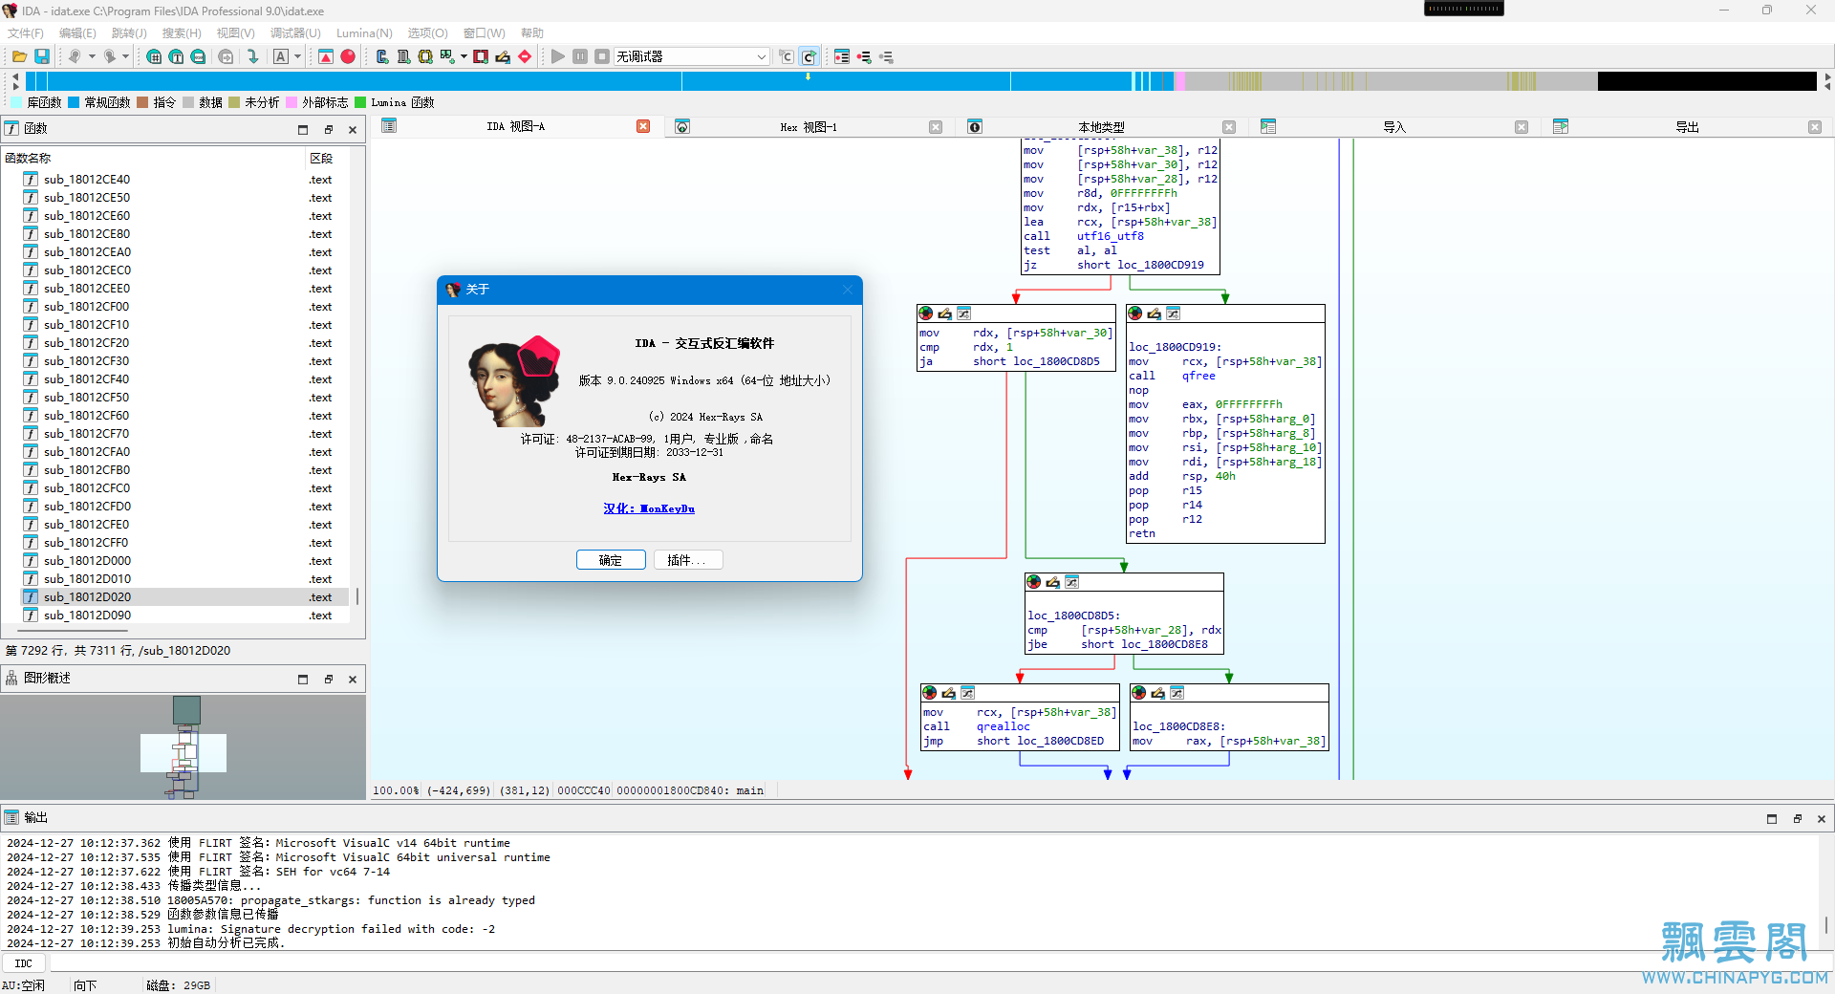Image resolution: width=1835 pixels, height=994 pixels.
Task: Open the 汉化: MonKeyDu link
Action: (649, 508)
